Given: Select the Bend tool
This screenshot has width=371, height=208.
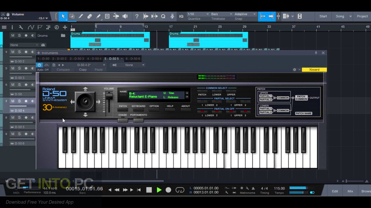Looking at the screenshot, I should pos(116,16).
